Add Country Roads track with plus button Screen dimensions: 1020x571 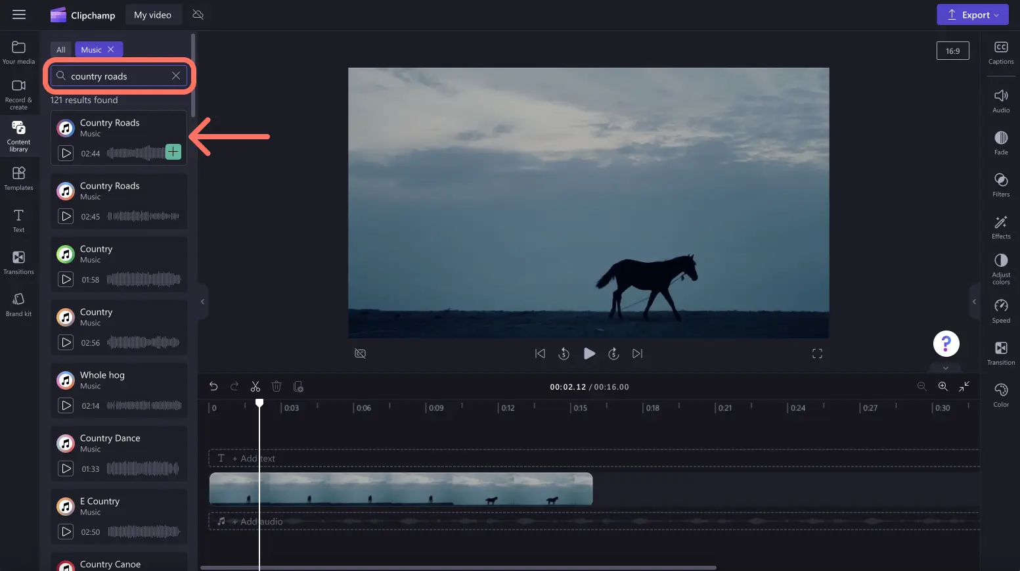(173, 152)
